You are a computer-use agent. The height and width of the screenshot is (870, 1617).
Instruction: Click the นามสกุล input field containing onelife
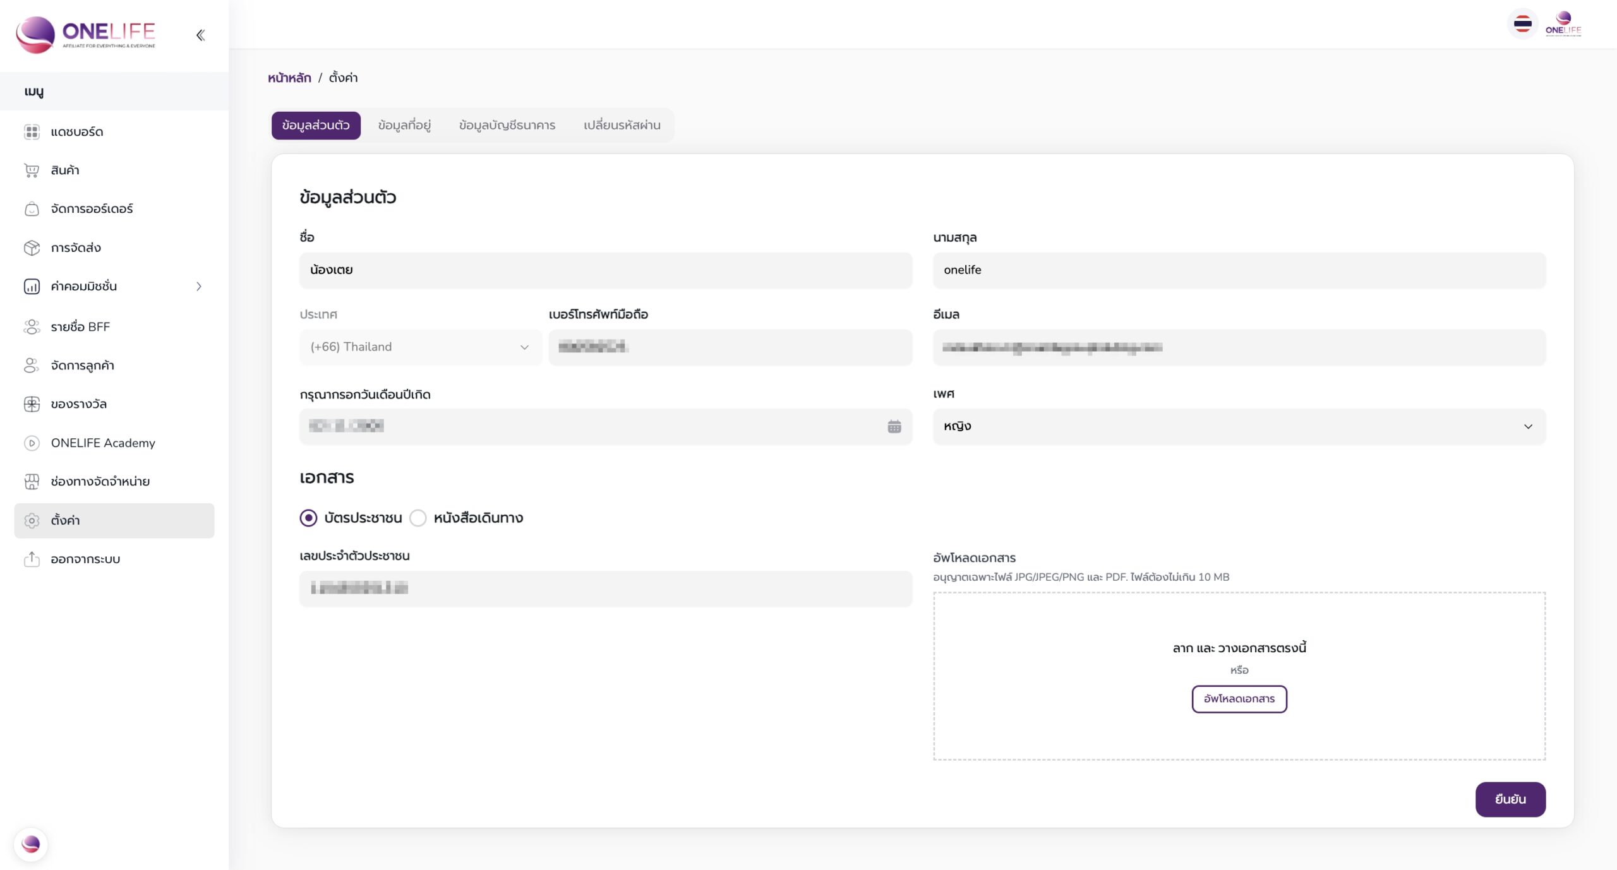tap(1239, 270)
